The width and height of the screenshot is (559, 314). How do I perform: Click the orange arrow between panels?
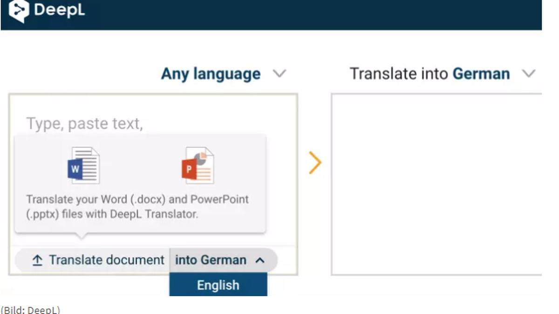pos(315,163)
